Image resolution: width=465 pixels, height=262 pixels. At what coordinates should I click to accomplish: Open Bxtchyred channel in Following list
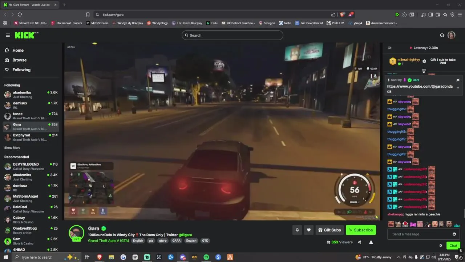[x=31, y=137]
